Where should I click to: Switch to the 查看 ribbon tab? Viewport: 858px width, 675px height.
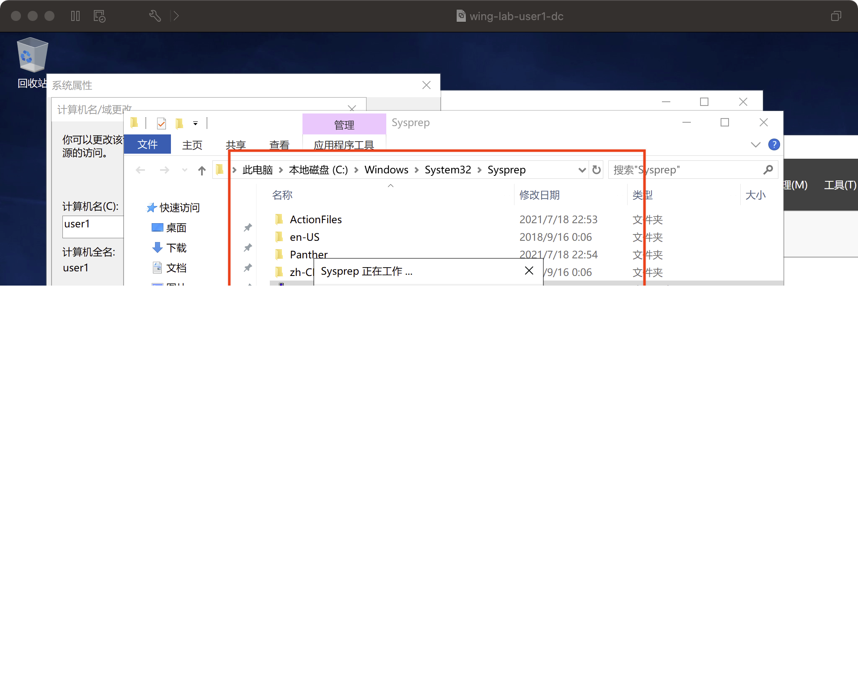279,145
